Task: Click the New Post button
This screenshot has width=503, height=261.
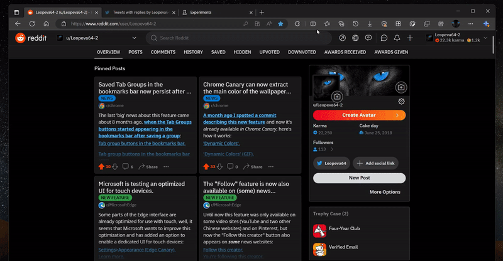Action: click(359, 178)
